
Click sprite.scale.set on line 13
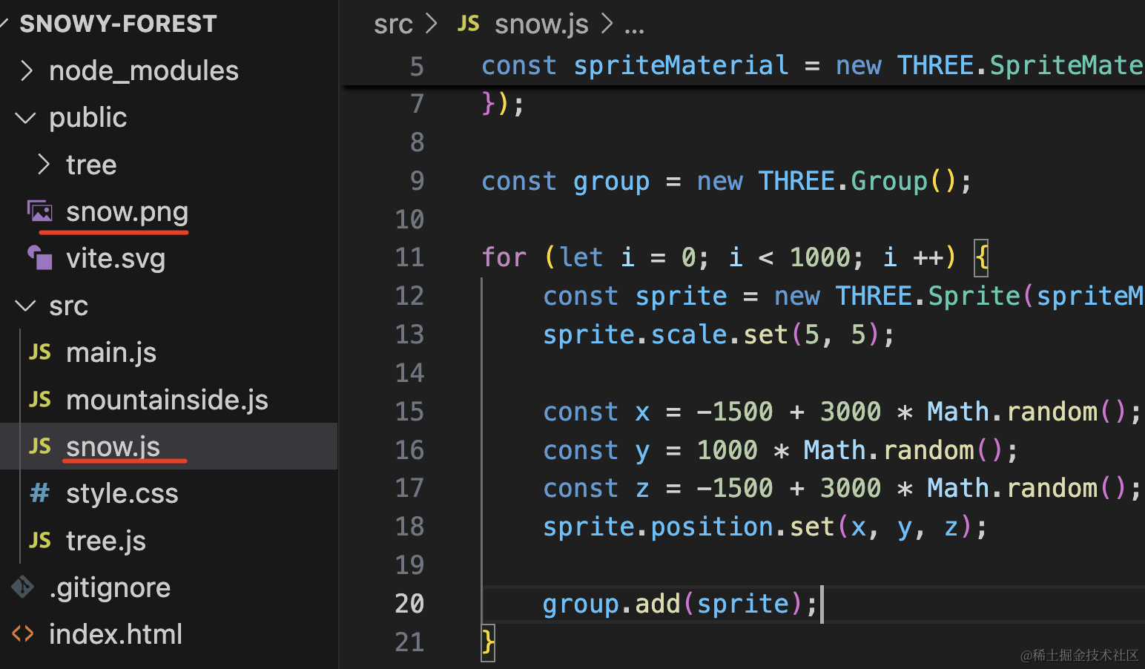point(665,334)
